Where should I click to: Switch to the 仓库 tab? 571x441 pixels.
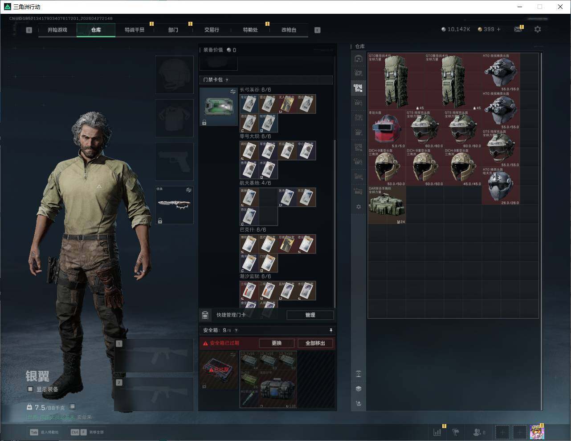pyautogui.click(x=96, y=30)
